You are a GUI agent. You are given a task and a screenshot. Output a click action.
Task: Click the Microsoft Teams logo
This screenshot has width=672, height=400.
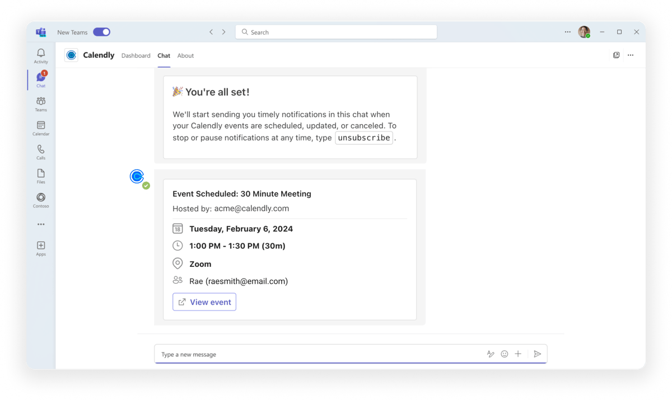pyautogui.click(x=41, y=32)
